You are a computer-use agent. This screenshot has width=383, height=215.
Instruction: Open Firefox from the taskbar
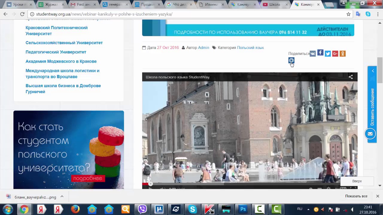pos(75,209)
